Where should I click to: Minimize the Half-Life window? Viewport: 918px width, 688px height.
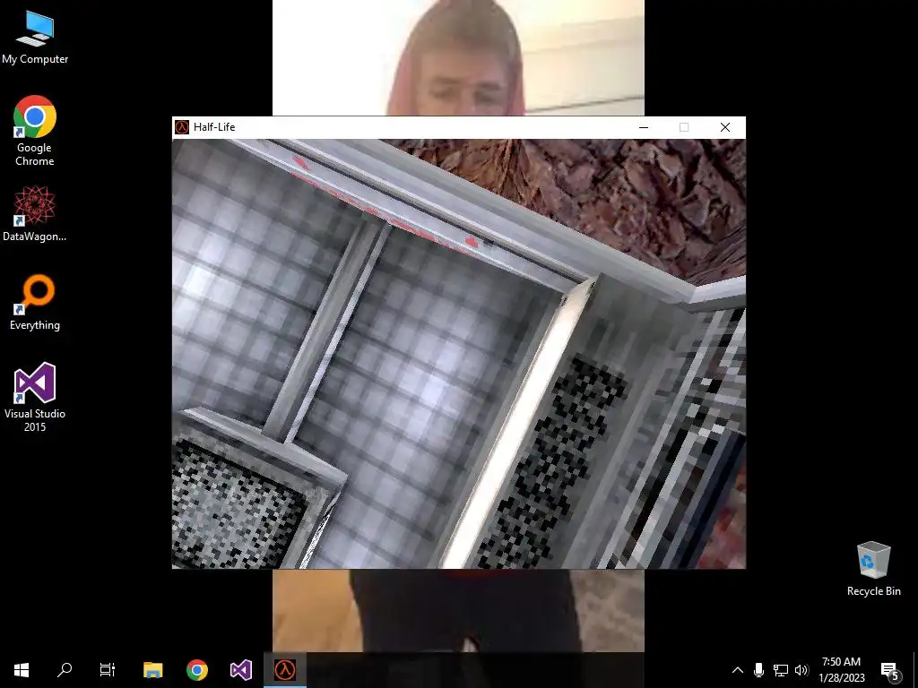pyautogui.click(x=644, y=127)
